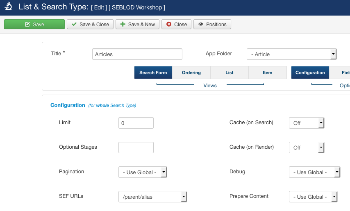Click the Optional Stages label
This screenshot has width=350, height=211.
pos(78,147)
